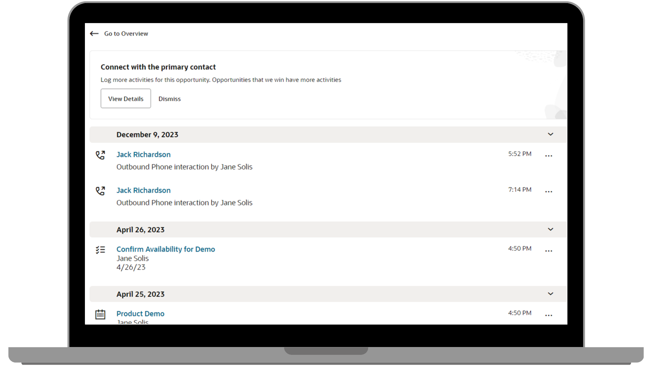
Task: Open second Jack Richardson call at 7:14 PM
Action: pyautogui.click(x=143, y=190)
